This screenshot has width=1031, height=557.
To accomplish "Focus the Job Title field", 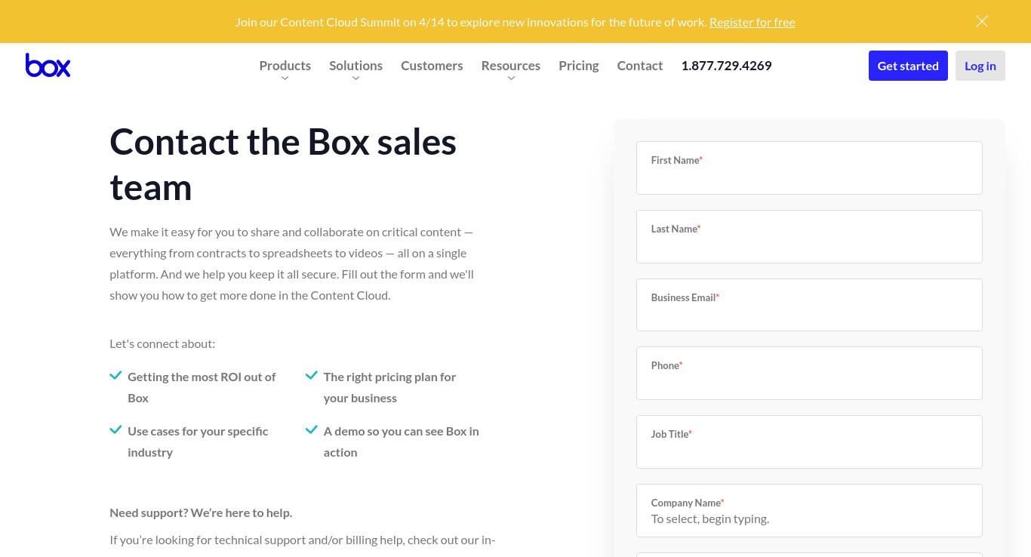I will click(x=809, y=442).
